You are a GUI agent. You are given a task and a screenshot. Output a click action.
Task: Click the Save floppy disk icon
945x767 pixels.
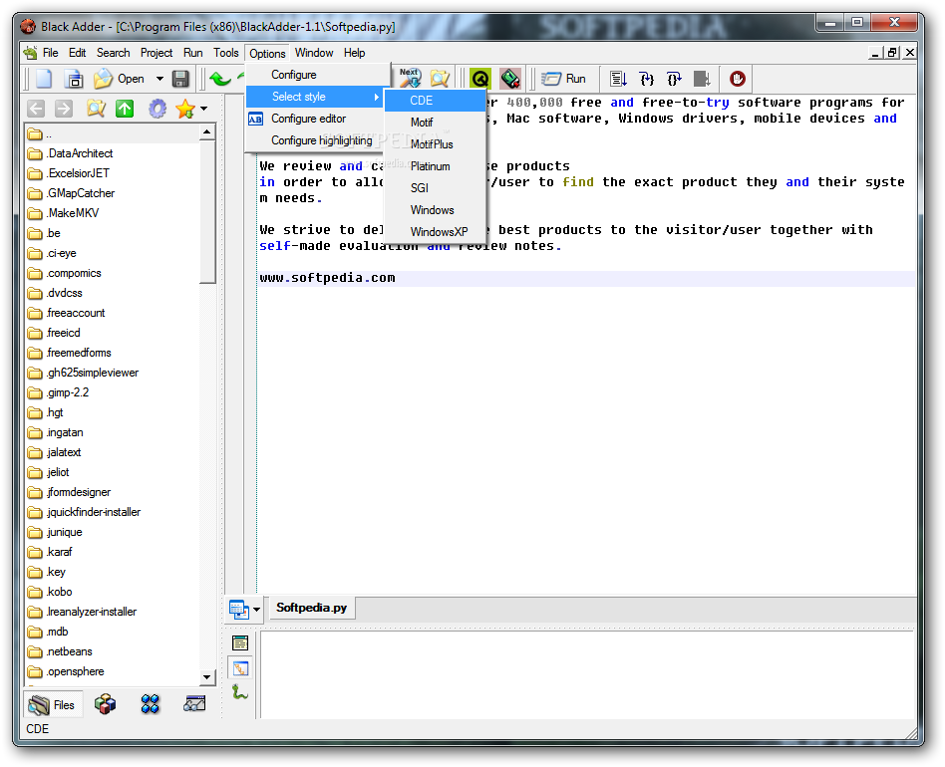click(x=180, y=79)
